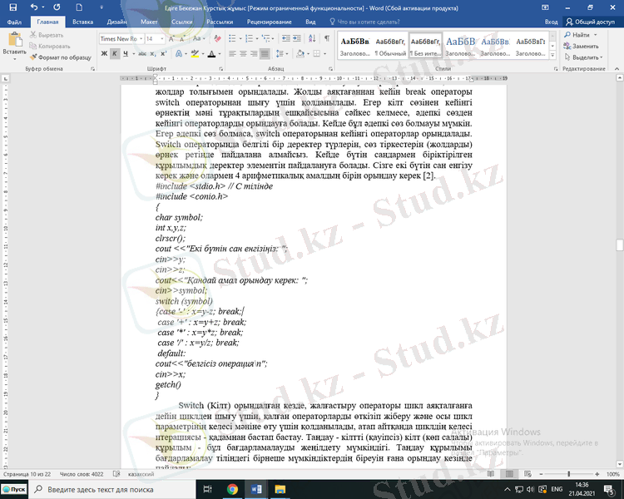Increase paragraph indent
This screenshot has height=499, width=624.
click(297, 38)
